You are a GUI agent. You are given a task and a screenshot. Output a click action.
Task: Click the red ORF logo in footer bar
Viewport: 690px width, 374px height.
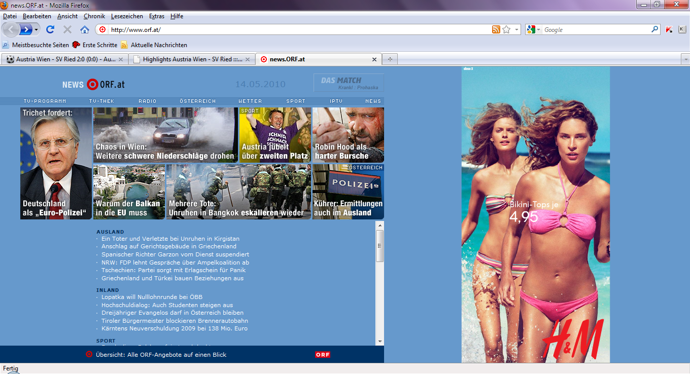click(x=323, y=355)
